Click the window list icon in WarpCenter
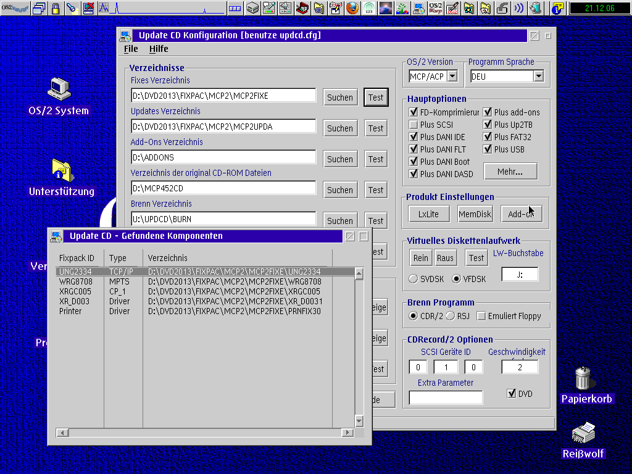Screen dimensions: 632x474 click(39, 8)
